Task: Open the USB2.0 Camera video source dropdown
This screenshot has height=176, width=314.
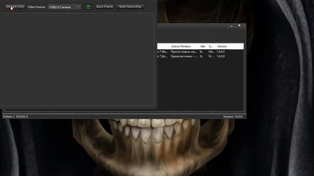Action: 64,7
